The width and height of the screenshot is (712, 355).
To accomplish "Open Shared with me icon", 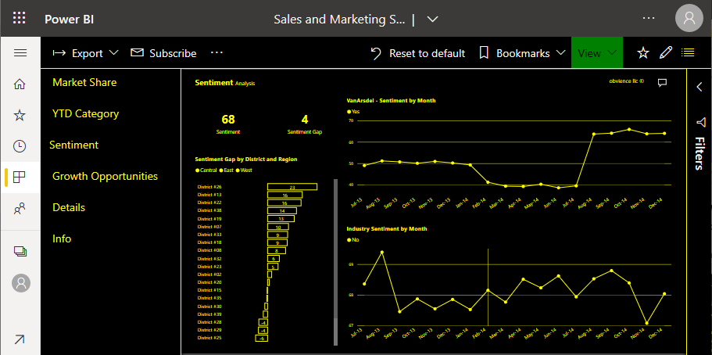I will [x=20, y=208].
